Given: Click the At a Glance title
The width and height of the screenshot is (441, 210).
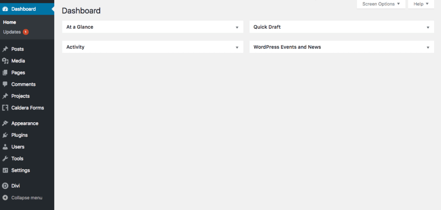Looking at the screenshot, I should (x=80, y=27).
